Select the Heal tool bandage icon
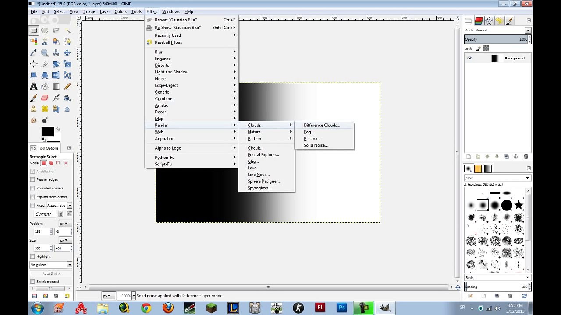Image resolution: width=561 pixels, height=315 pixels. point(45,109)
